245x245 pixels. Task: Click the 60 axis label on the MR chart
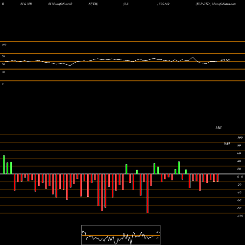pyautogui.click(x=239, y=153)
